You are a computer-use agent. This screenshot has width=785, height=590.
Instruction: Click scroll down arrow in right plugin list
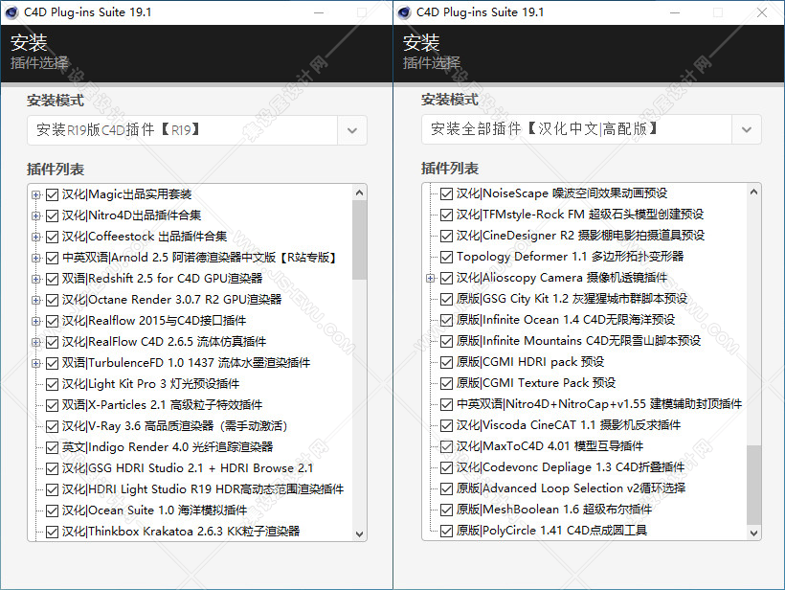click(x=753, y=533)
